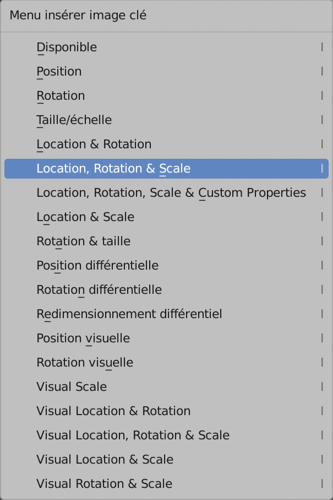
Task: Select the Location & Scale option
Action: (85, 217)
